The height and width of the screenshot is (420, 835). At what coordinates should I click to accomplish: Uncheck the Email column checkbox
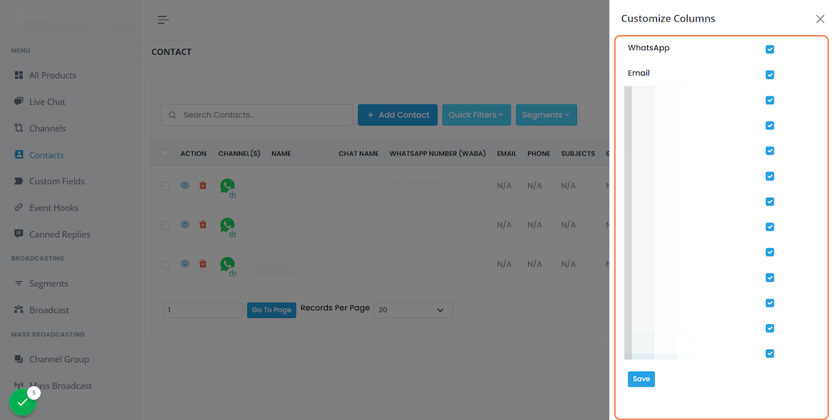[x=770, y=74]
